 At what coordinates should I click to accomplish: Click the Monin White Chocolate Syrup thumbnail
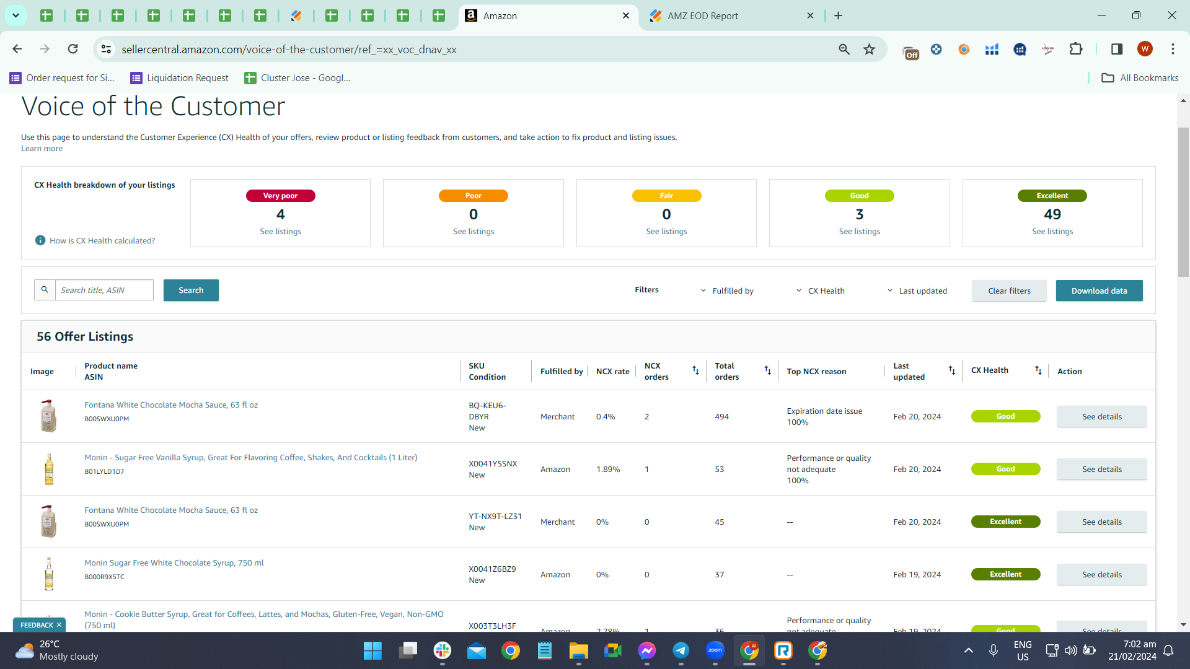49,574
